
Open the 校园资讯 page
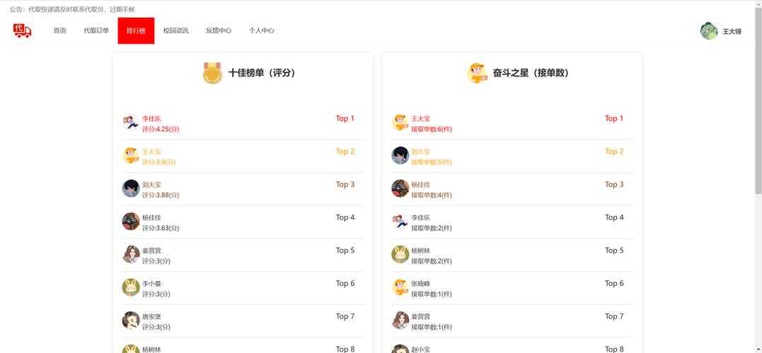pyautogui.click(x=175, y=31)
